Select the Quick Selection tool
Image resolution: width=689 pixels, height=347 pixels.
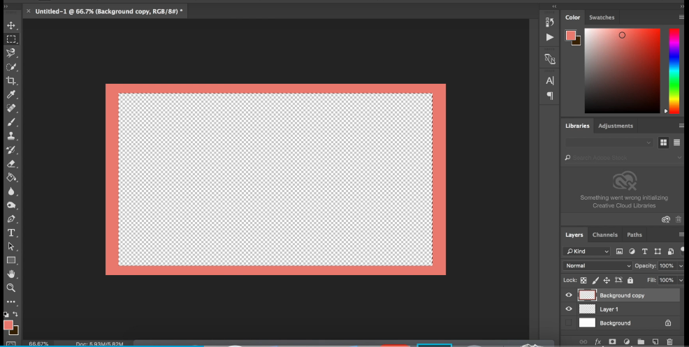(x=11, y=67)
